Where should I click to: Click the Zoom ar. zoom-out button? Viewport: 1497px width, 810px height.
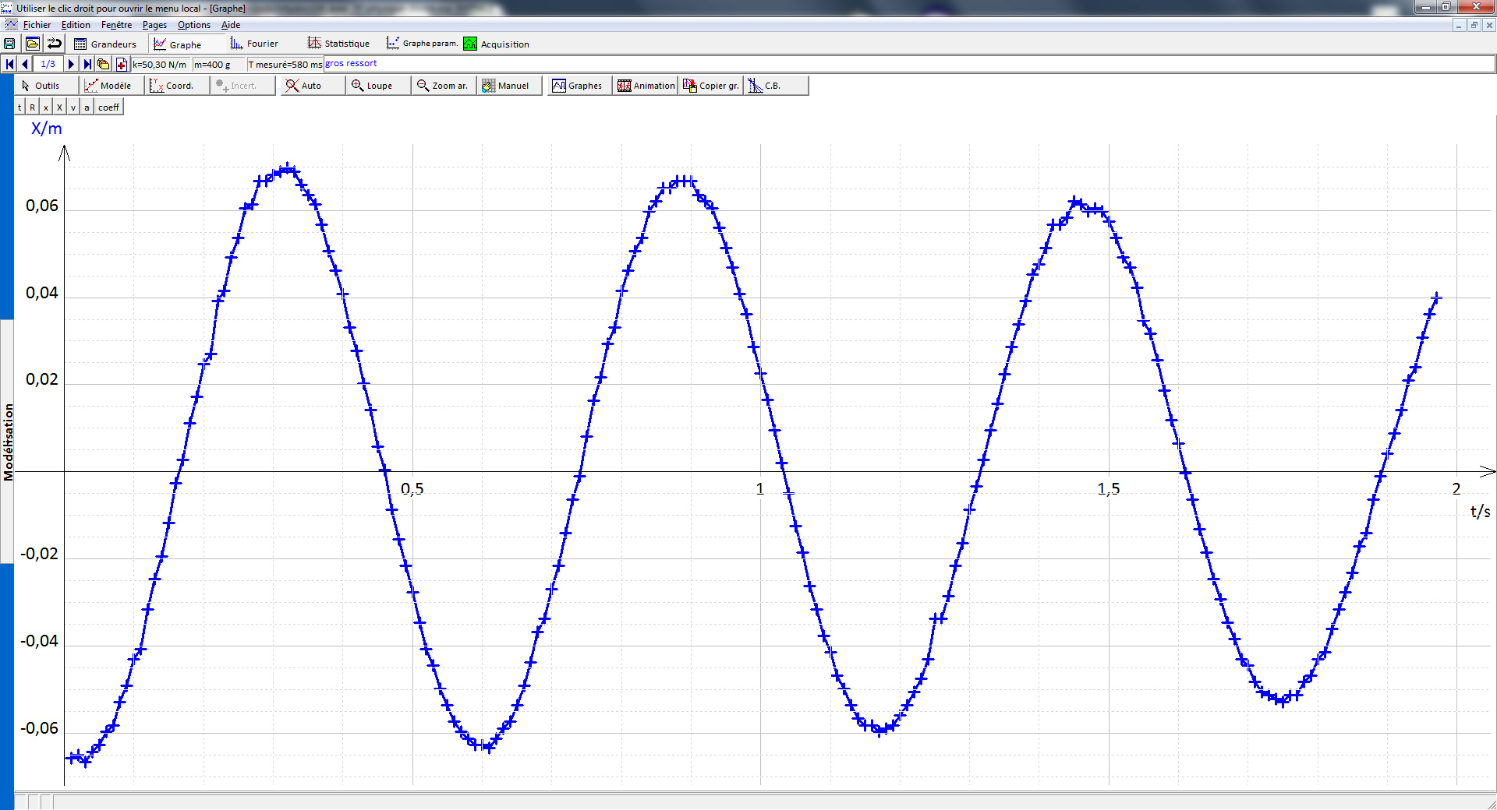tap(443, 86)
